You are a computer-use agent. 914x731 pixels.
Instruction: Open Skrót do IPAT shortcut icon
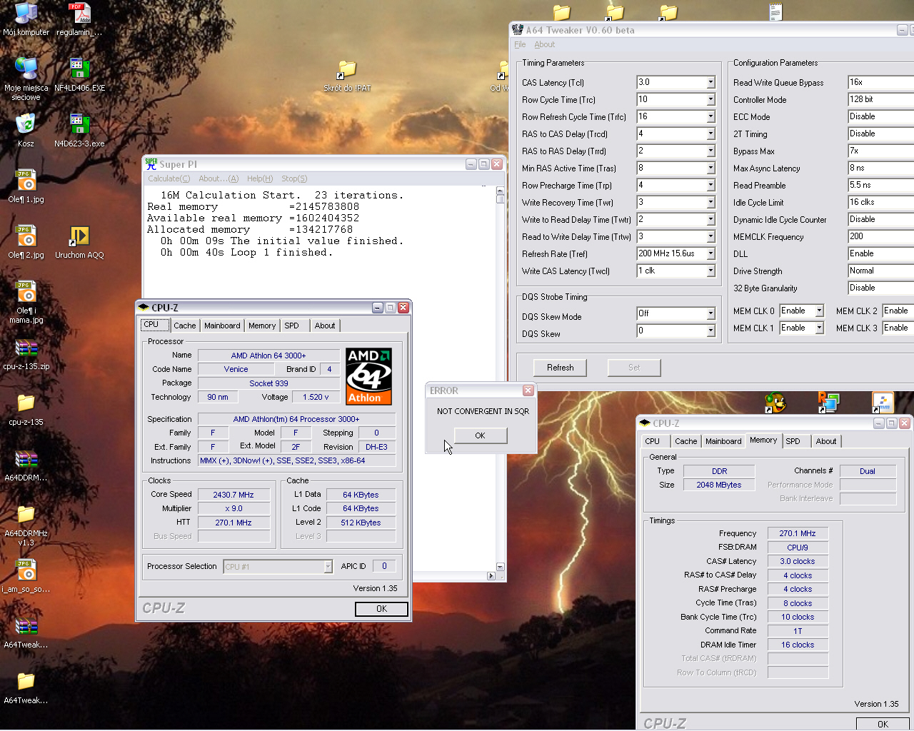click(347, 70)
